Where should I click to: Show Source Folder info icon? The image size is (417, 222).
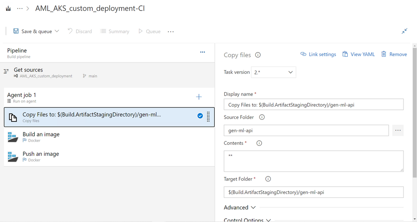point(262,117)
